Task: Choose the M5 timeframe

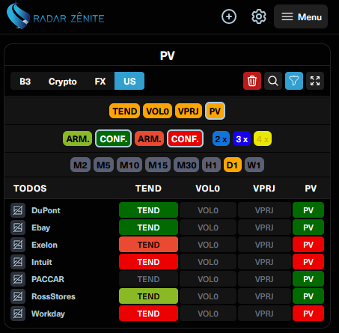Action: (x=103, y=165)
